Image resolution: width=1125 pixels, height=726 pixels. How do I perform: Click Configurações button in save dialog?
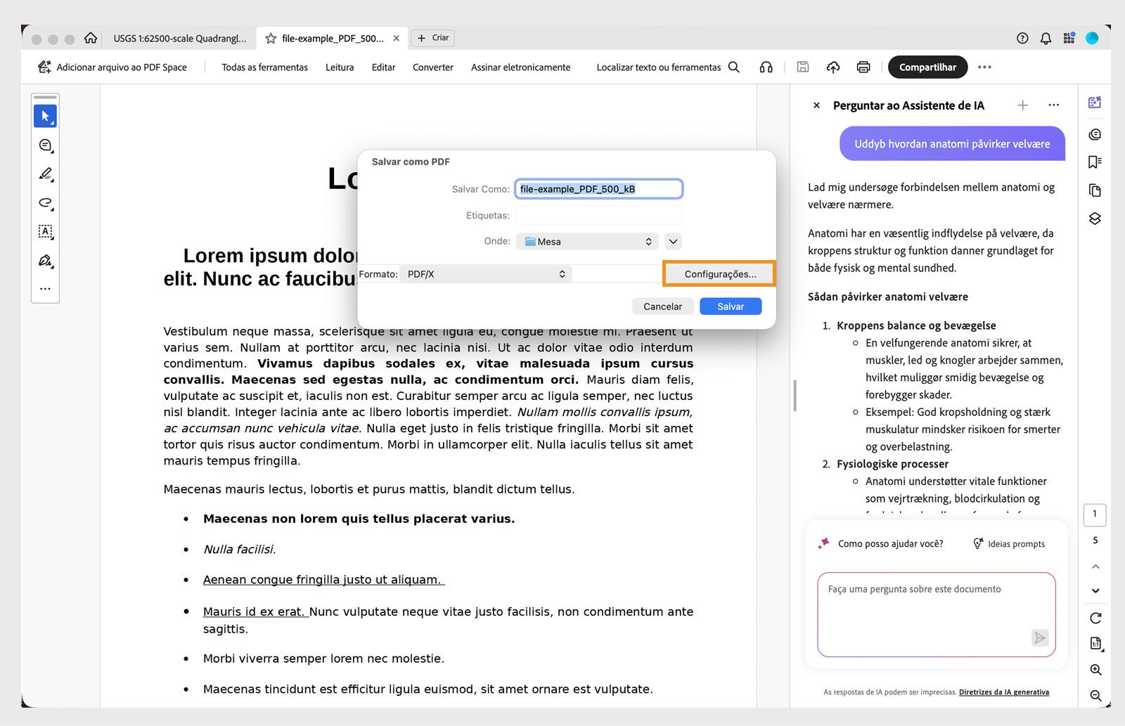point(720,274)
